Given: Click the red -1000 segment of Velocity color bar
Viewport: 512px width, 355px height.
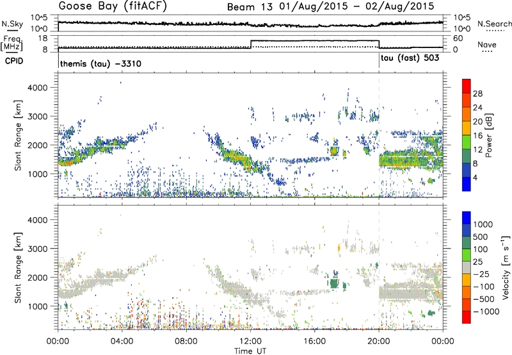Looking at the screenshot, I should (467, 317).
